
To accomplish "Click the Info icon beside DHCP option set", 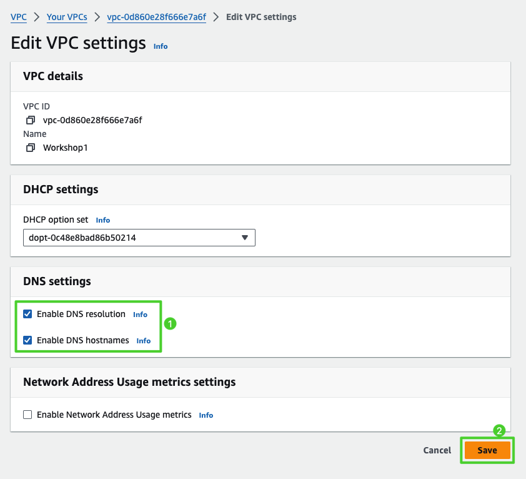I will click(x=102, y=219).
